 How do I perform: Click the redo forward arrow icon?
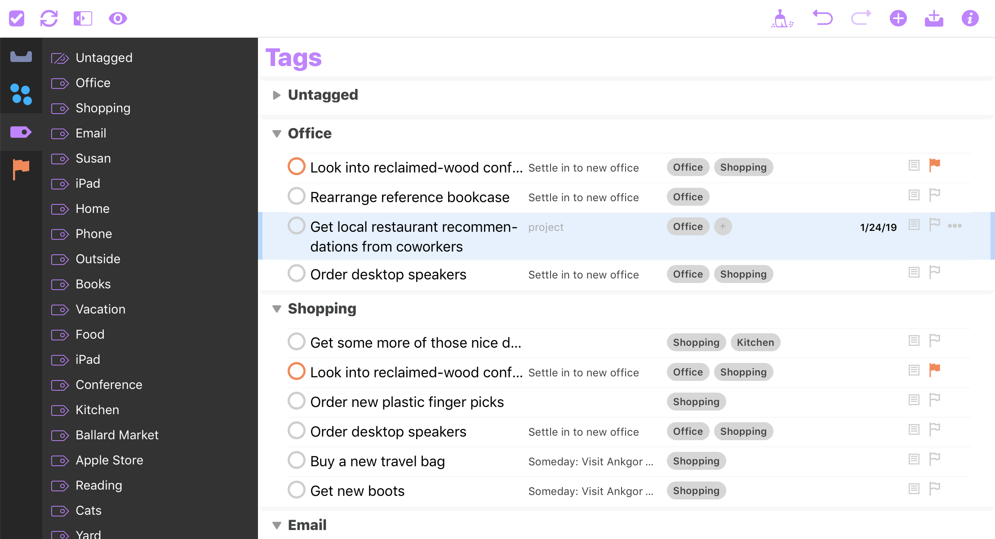860,18
